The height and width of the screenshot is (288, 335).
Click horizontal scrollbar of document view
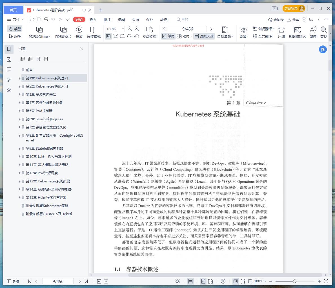point(225,275)
